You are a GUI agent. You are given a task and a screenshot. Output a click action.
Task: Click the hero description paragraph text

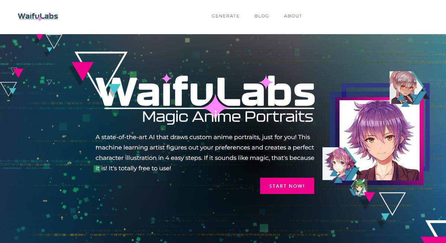(x=205, y=153)
